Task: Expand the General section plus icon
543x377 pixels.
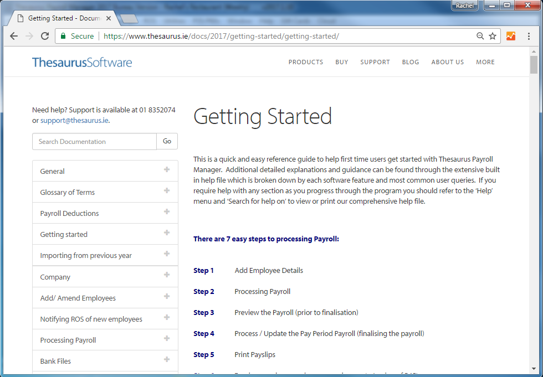Action: [167, 169]
